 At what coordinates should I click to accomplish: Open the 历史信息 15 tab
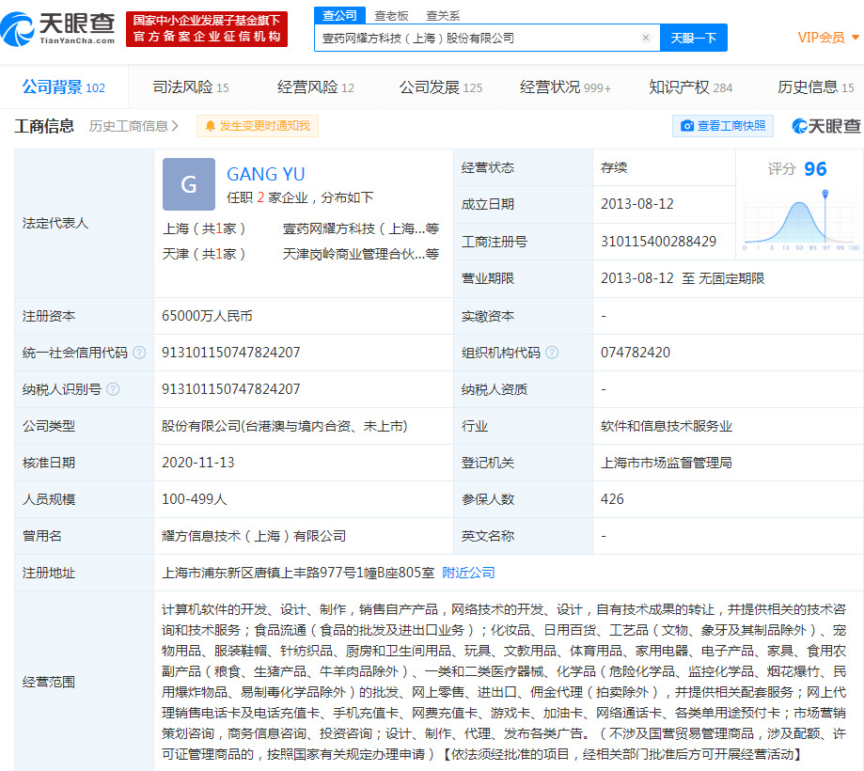[815, 87]
